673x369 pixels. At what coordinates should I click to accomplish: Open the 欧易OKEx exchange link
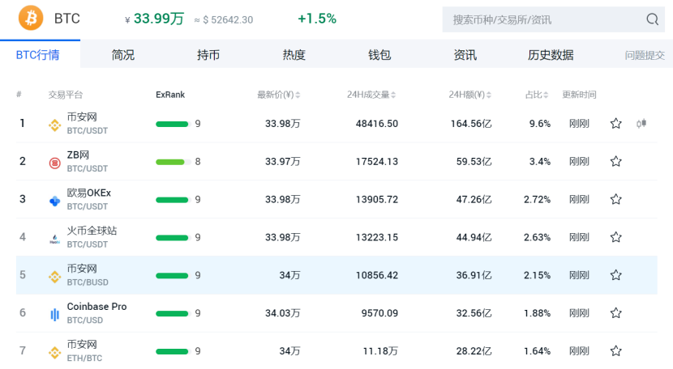tap(89, 193)
